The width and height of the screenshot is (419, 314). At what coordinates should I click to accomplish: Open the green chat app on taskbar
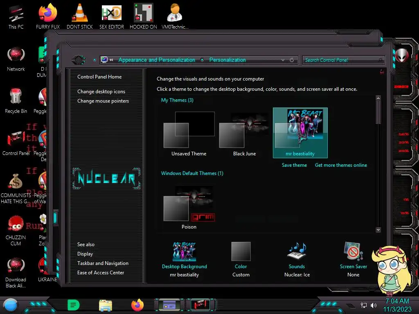(x=74, y=305)
